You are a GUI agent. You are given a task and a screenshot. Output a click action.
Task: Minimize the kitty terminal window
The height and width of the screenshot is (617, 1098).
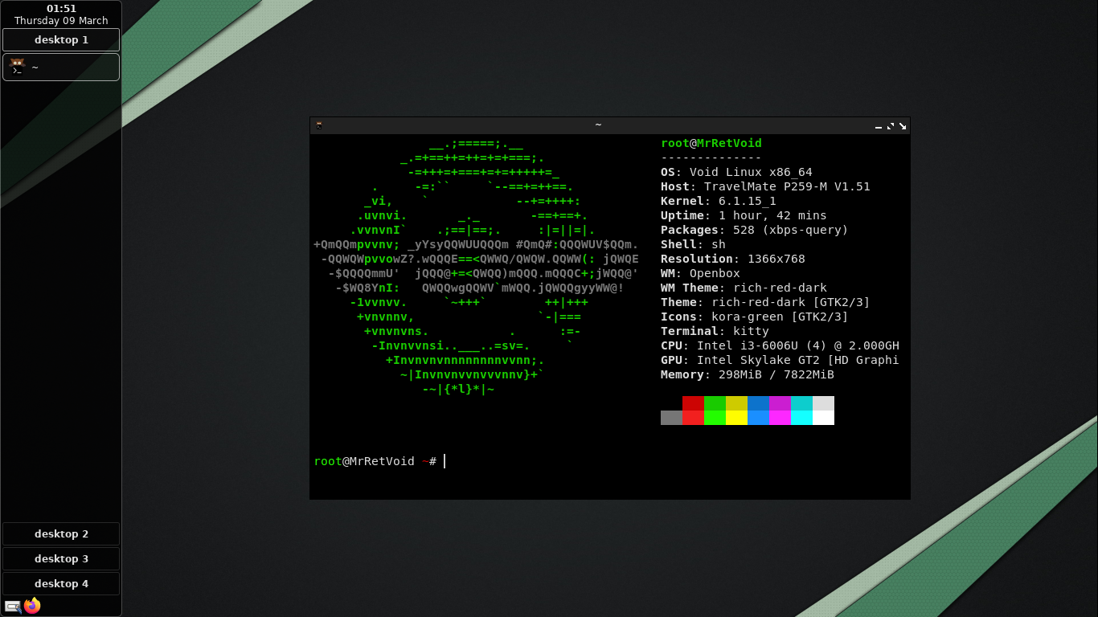click(x=878, y=126)
